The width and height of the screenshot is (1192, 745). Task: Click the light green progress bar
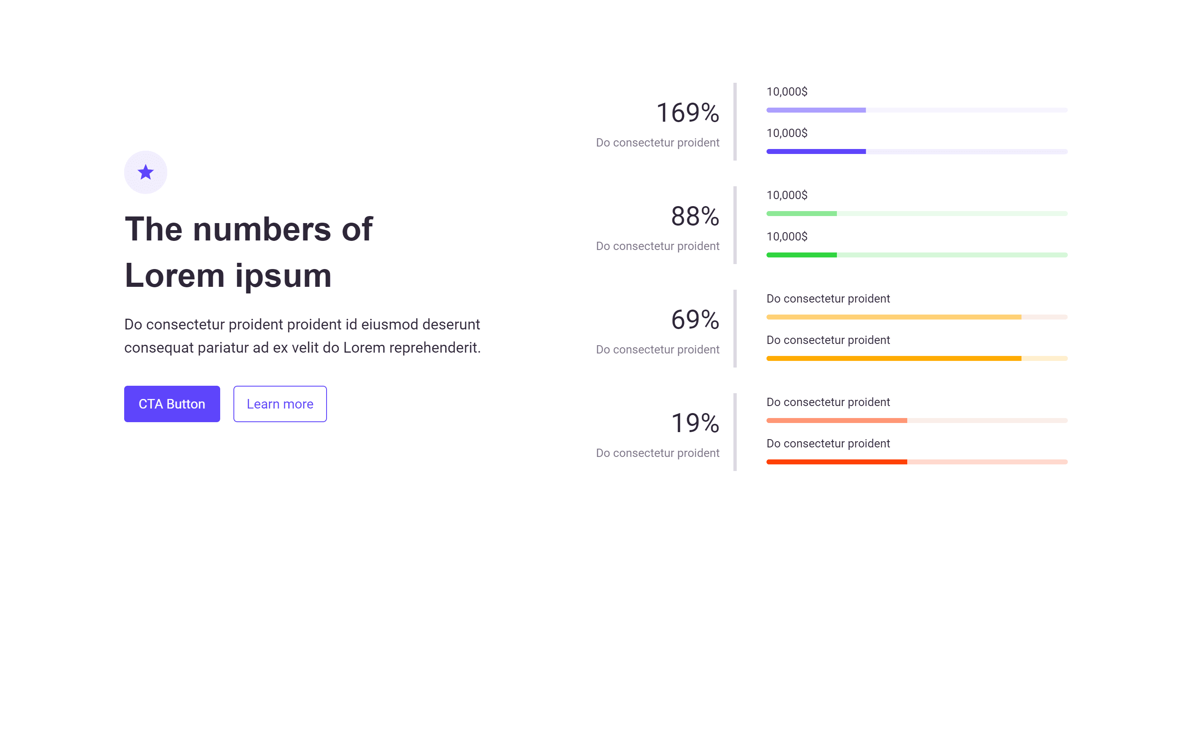(917, 213)
